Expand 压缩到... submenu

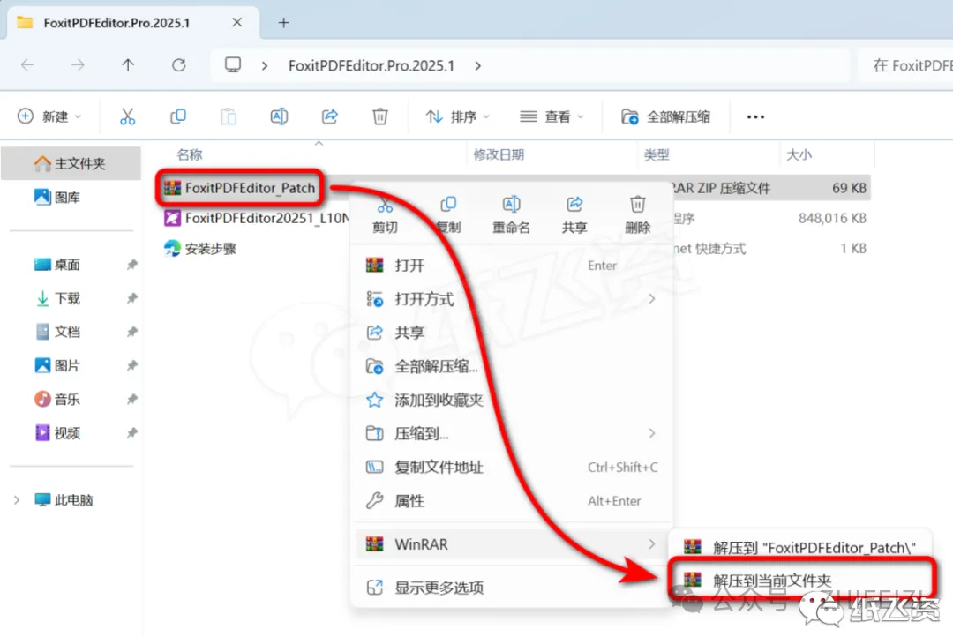tap(511, 433)
